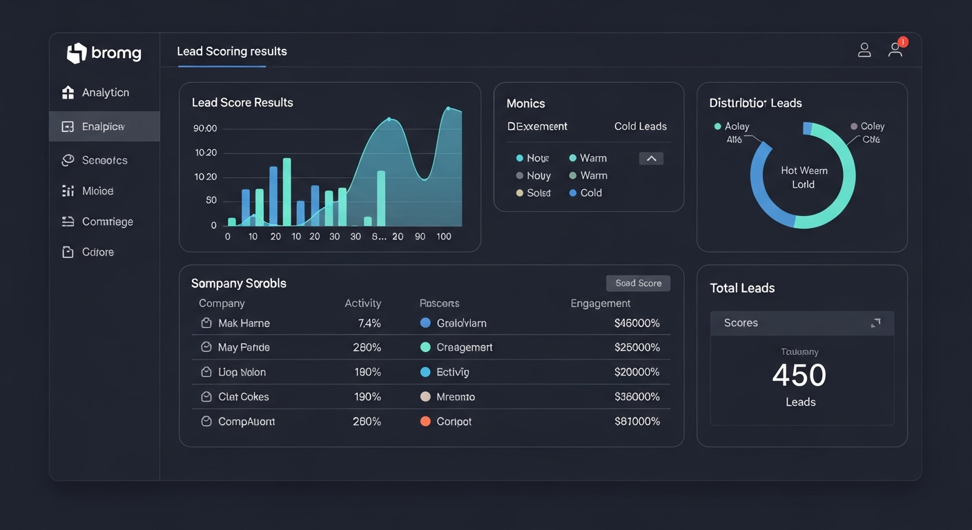
Task: Expand the Scores panel icon
Action: pos(875,323)
